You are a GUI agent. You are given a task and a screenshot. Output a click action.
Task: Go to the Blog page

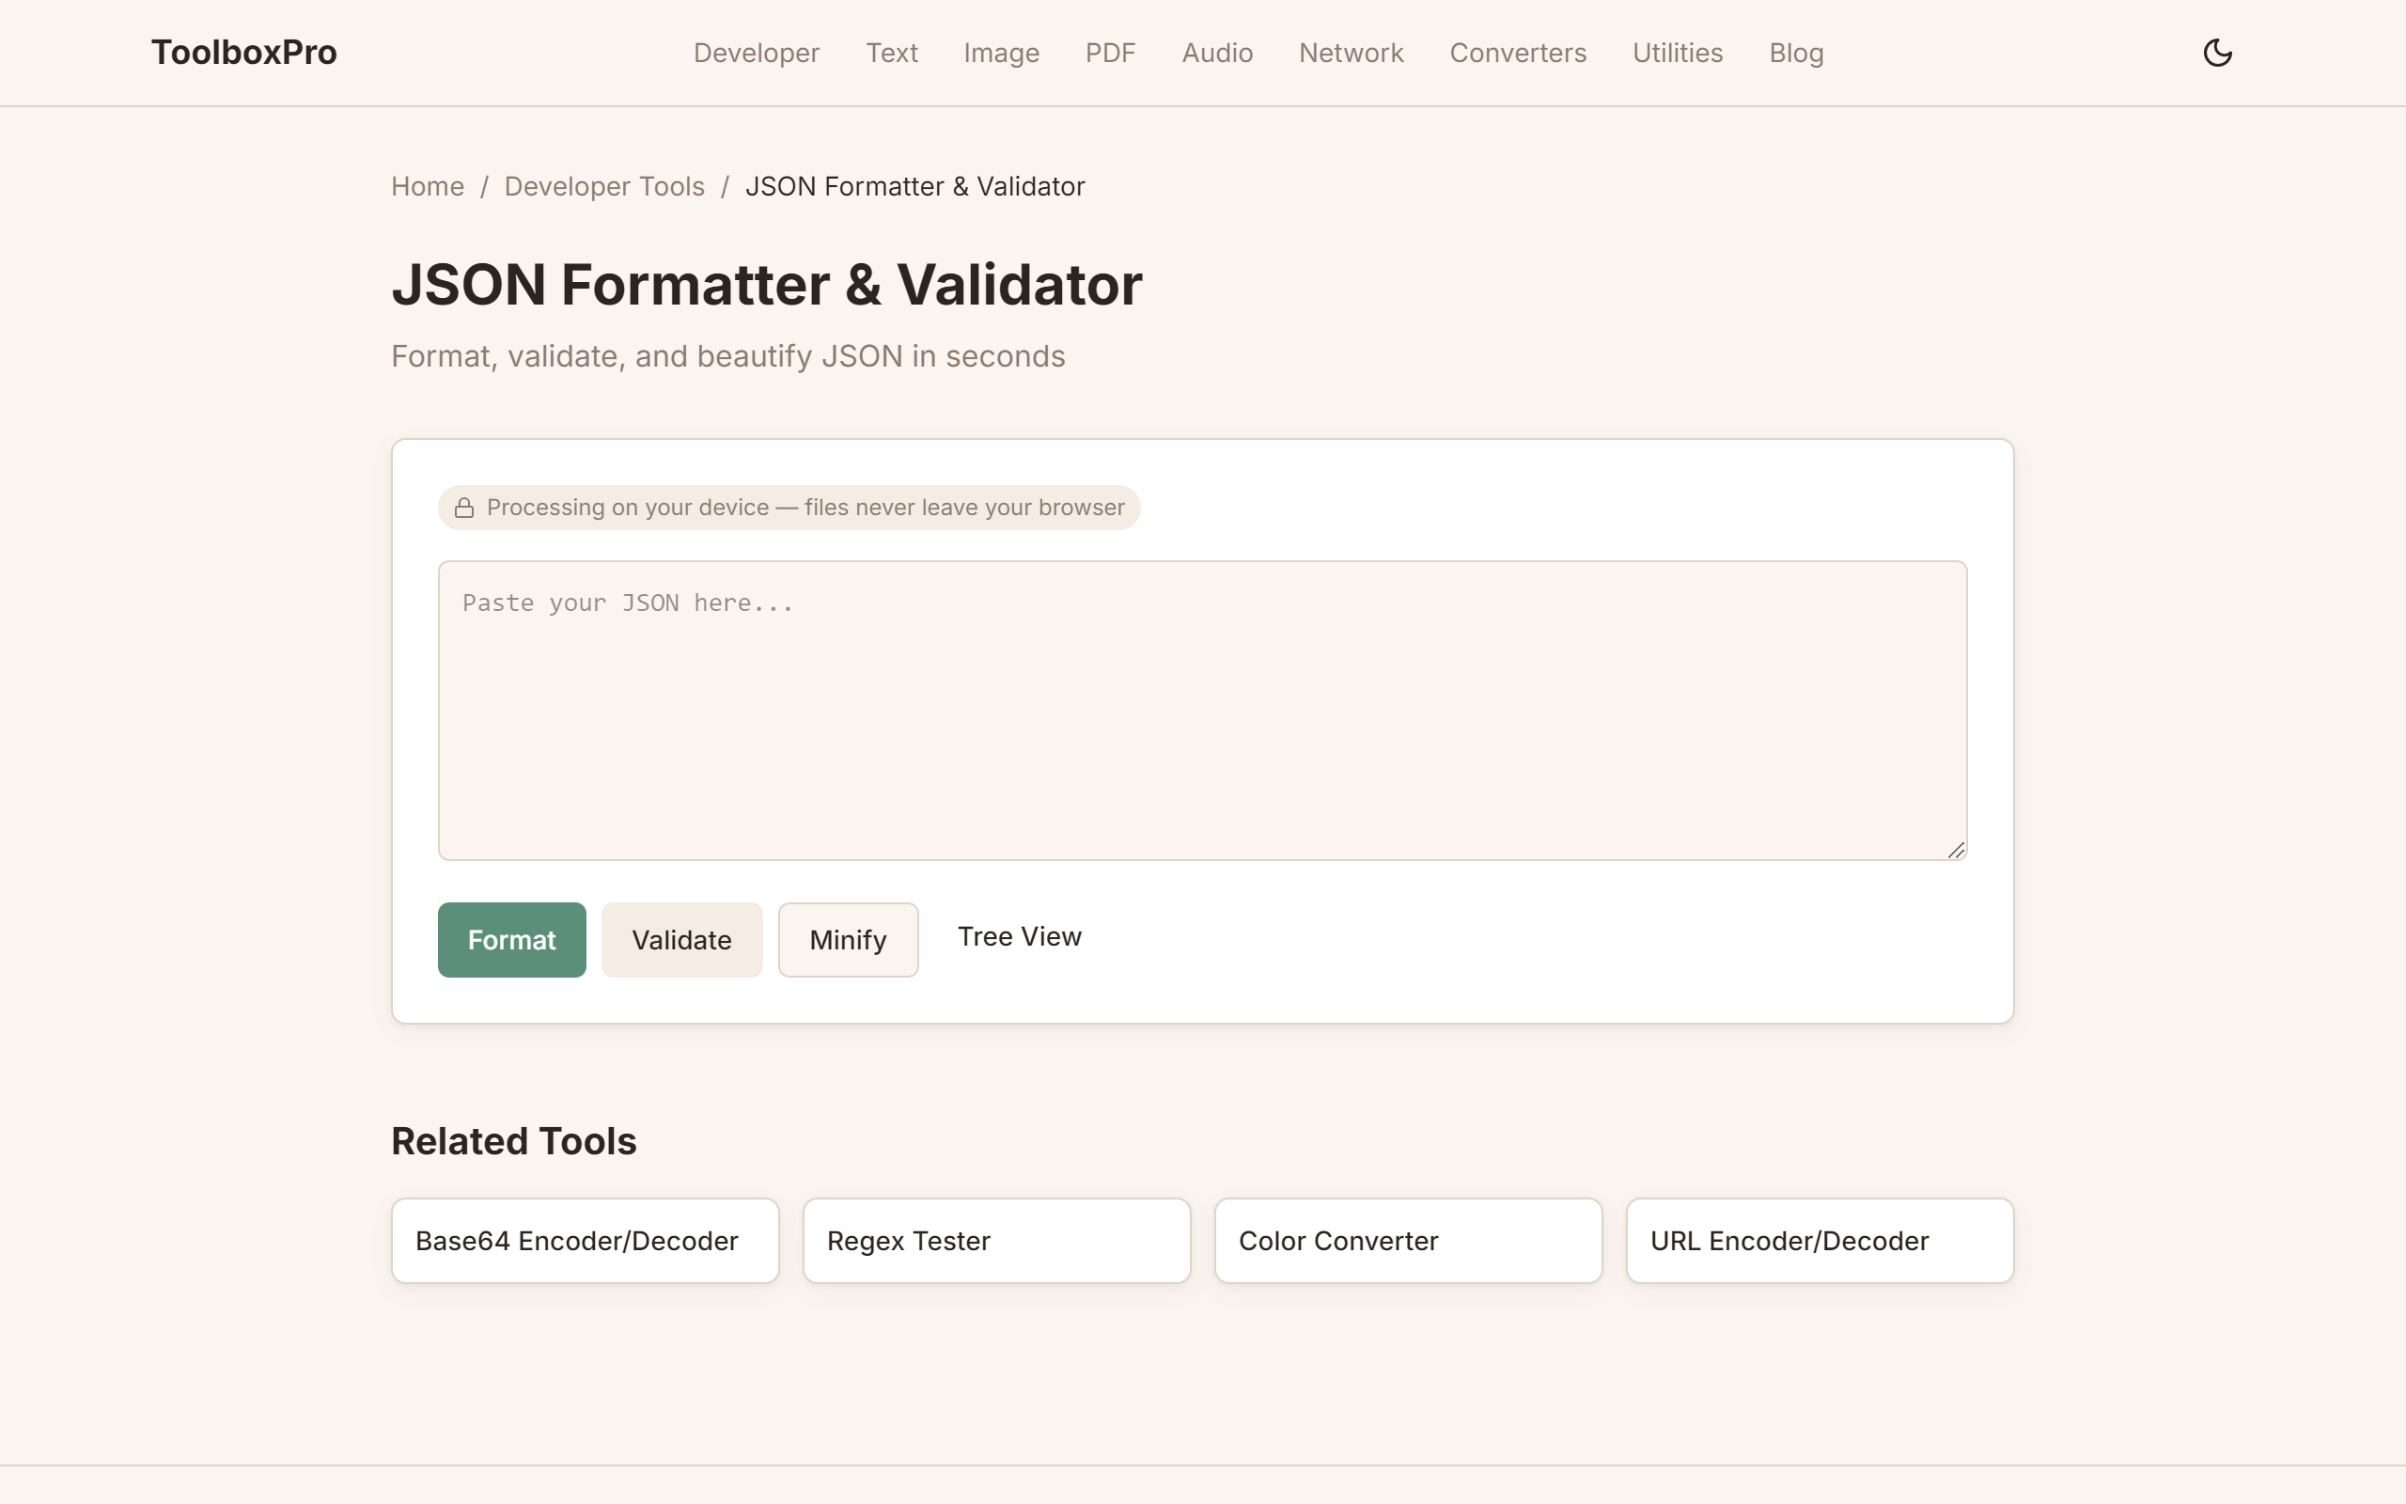(1795, 53)
